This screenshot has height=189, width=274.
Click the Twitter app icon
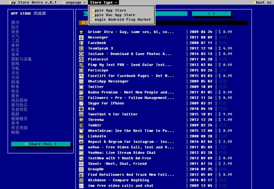pyautogui.click(x=81, y=87)
